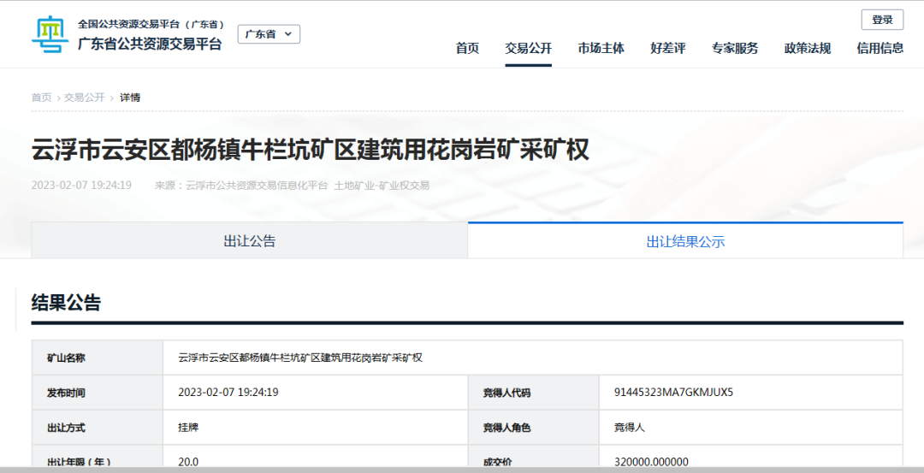The height and width of the screenshot is (473, 924).
Task: Open the 广东省 province dropdown
Action: (269, 34)
